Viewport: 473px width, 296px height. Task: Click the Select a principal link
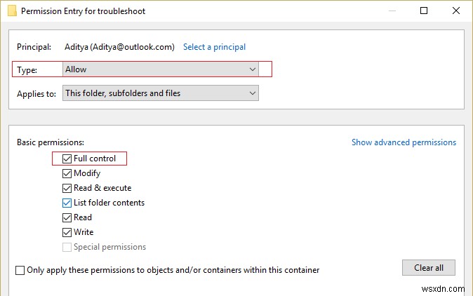click(x=214, y=47)
